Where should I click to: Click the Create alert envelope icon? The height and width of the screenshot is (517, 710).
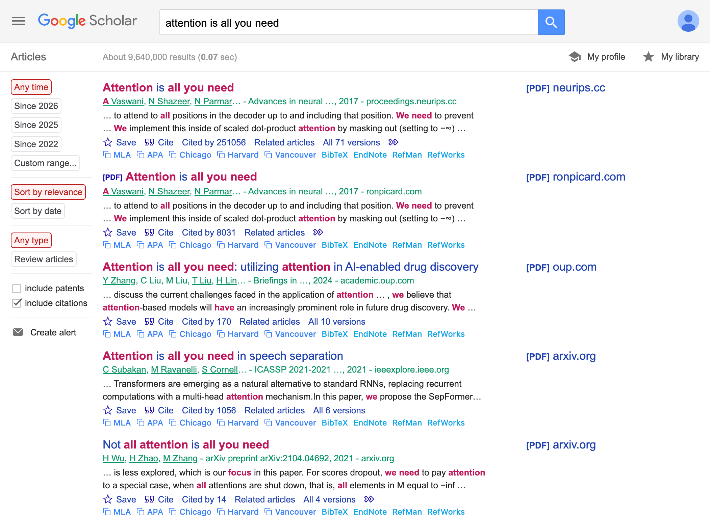(x=18, y=332)
